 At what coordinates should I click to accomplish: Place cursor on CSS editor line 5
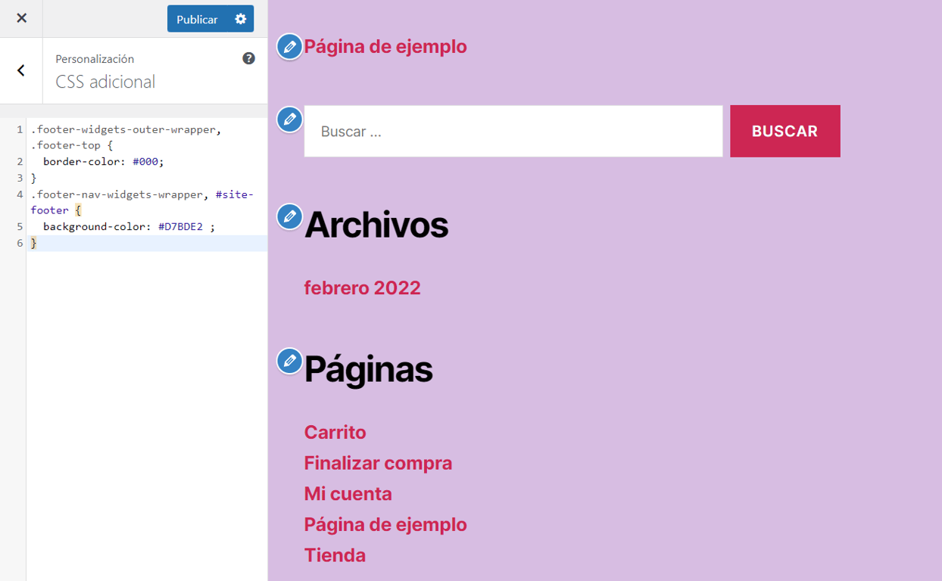[x=136, y=226]
